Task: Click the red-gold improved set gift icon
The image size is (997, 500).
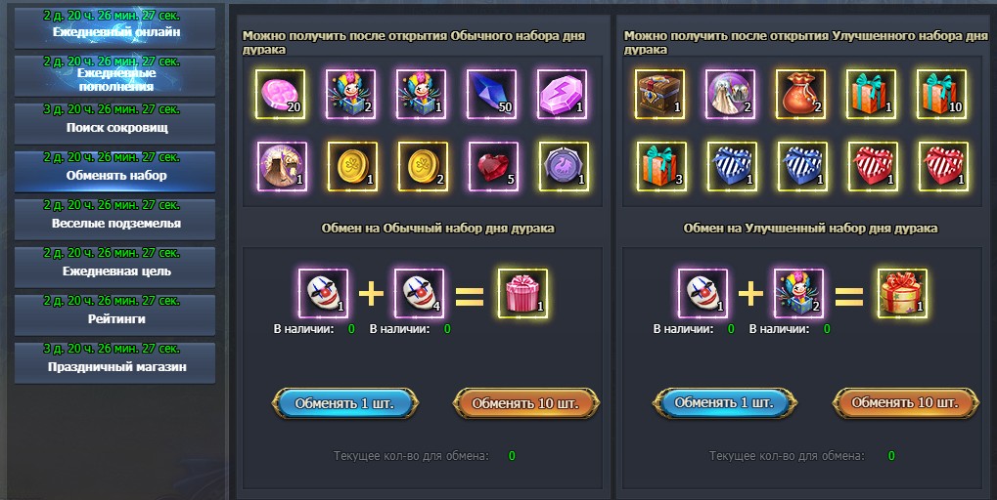Action: pos(902,294)
